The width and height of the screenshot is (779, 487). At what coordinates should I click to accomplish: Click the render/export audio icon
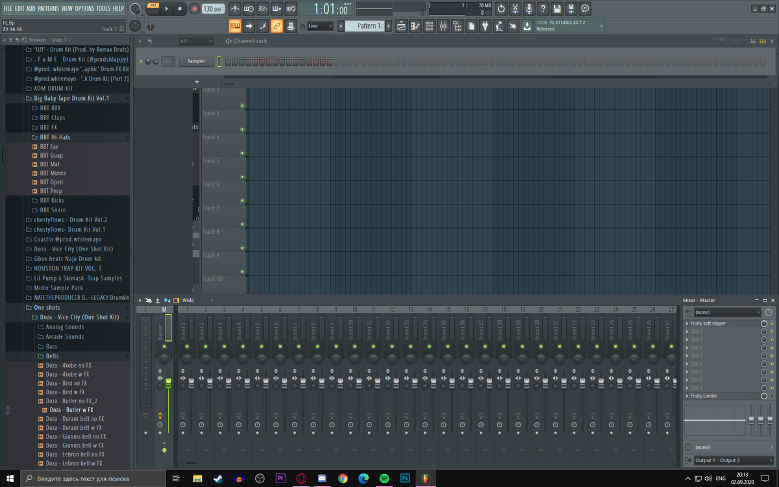[x=571, y=8]
